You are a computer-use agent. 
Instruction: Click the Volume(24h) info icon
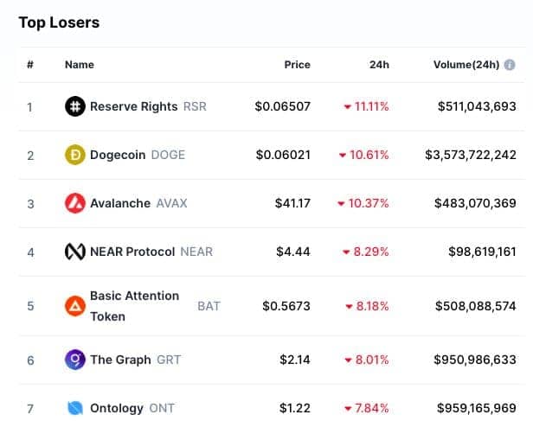(509, 65)
